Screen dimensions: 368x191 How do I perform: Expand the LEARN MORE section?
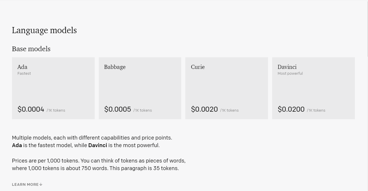coord(27,184)
